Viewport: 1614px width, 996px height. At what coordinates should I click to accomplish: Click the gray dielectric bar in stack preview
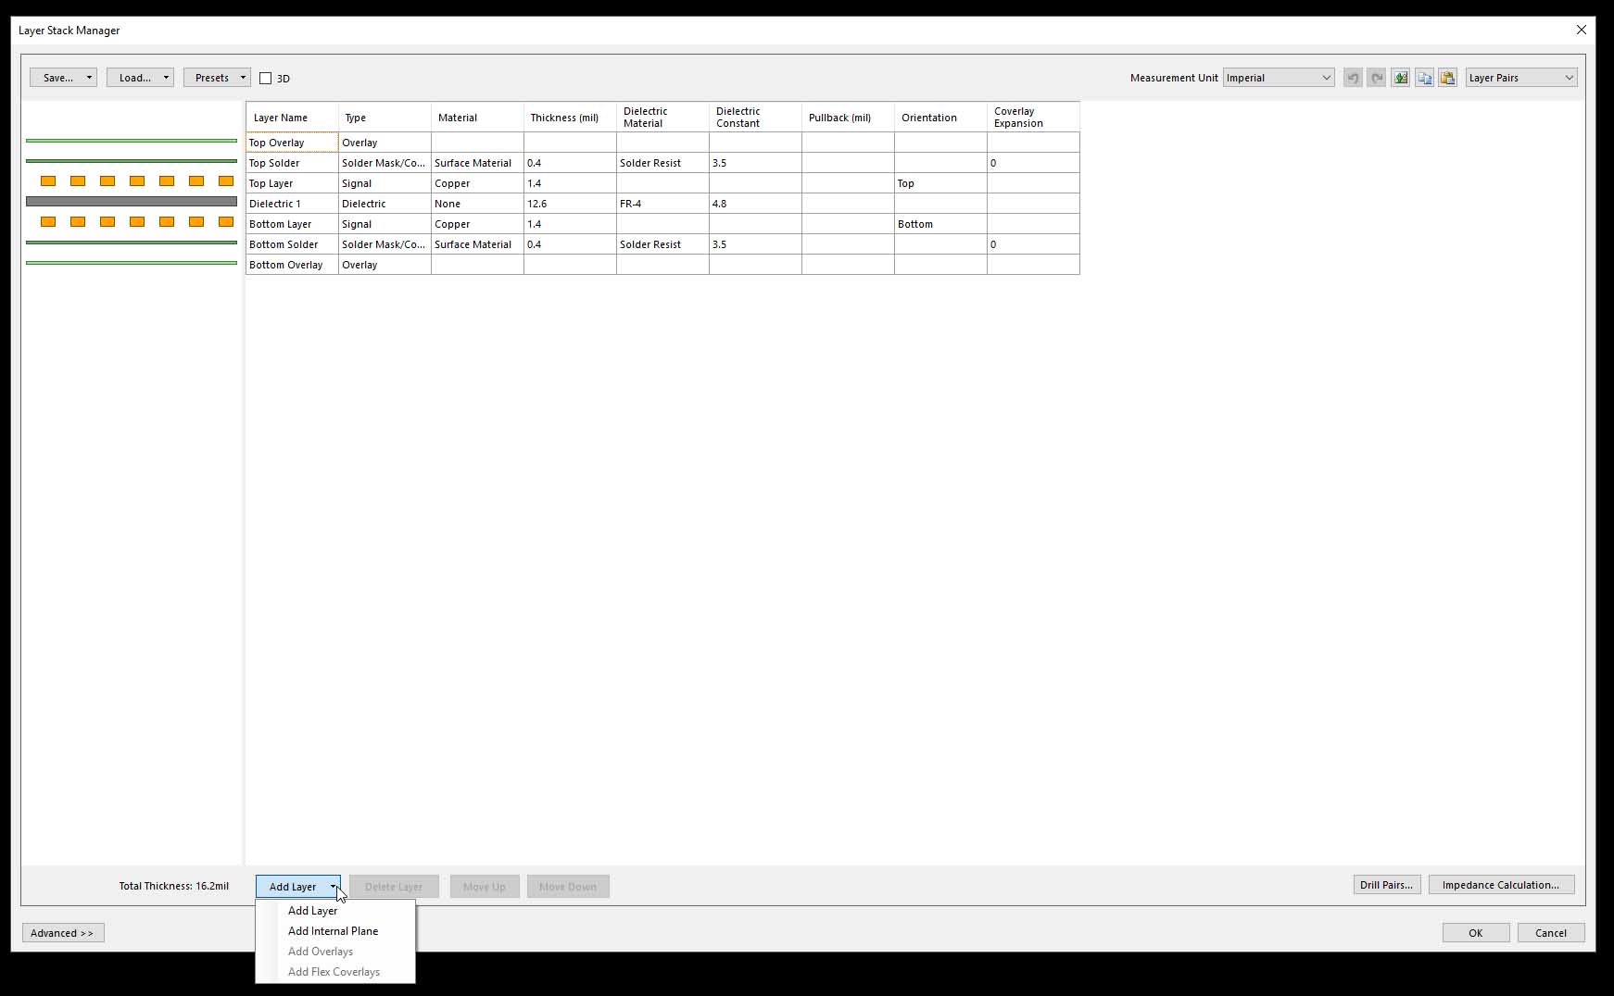tap(131, 201)
